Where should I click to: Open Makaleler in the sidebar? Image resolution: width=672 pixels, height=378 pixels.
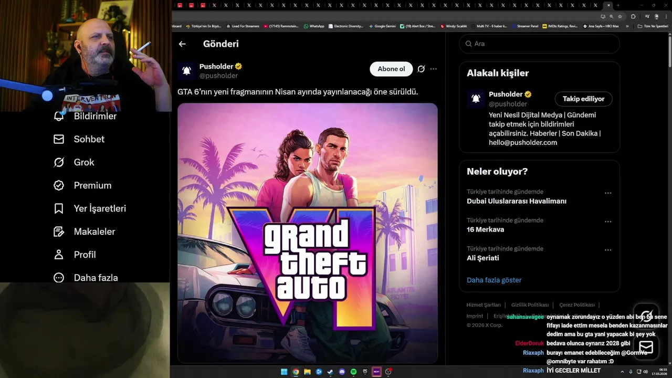tap(84, 232)
